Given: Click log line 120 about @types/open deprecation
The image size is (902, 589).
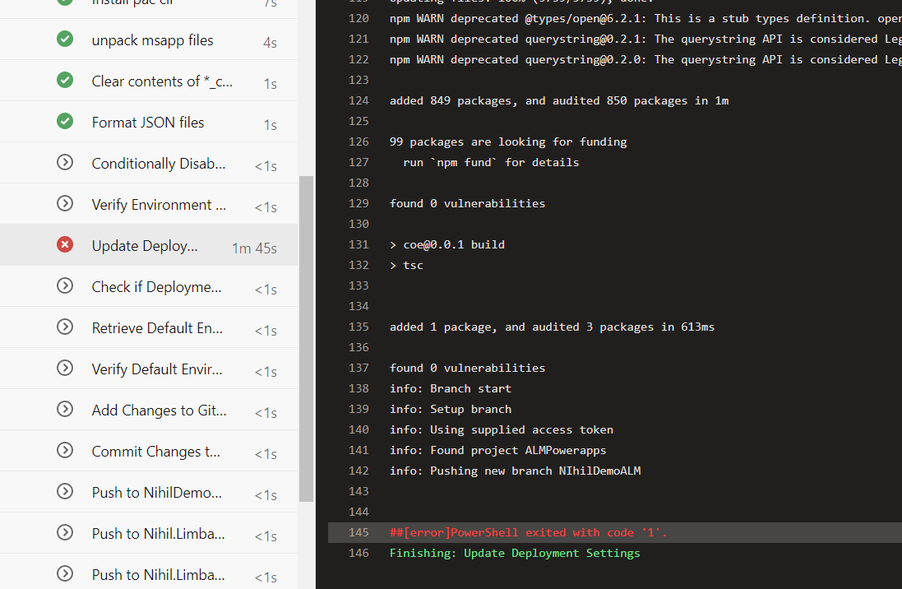Looking at the screenshot, I should pos(645,18).
